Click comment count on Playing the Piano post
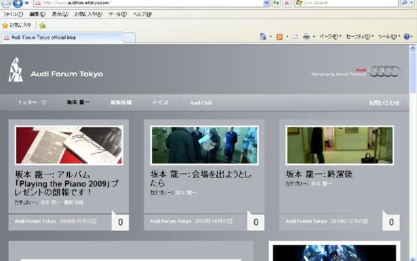This screenshot has width=417, height=261. pyautogui.click(x=120, y=222)
